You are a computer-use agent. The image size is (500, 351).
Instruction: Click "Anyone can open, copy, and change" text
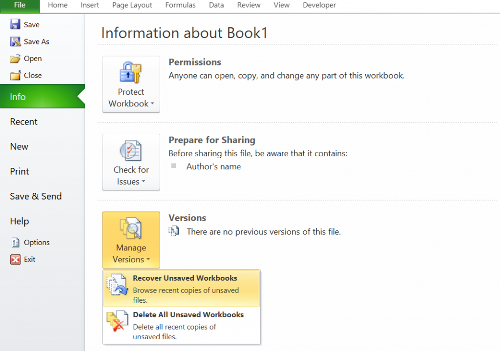(x=286, y=76)
